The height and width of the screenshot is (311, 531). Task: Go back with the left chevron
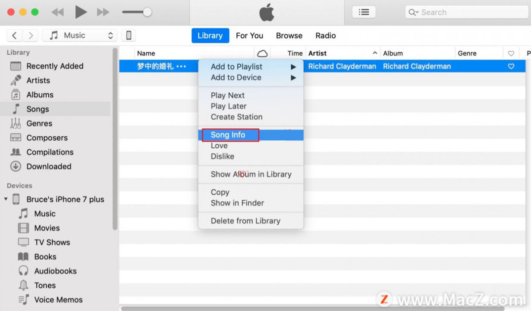[15, 35]
